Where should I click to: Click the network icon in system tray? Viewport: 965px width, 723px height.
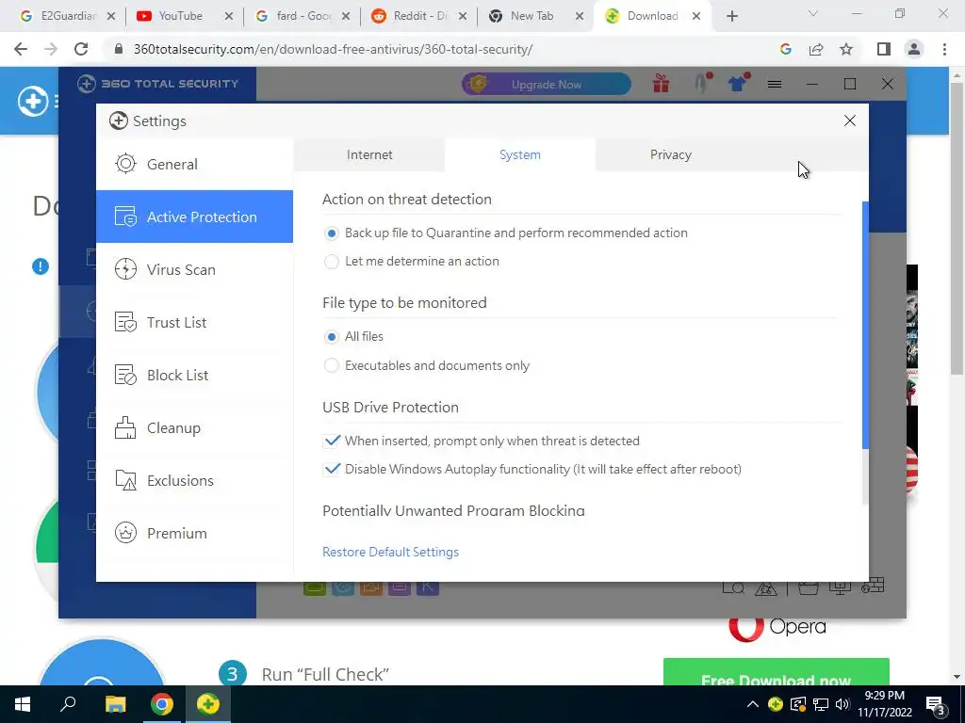tap(821, 704)
